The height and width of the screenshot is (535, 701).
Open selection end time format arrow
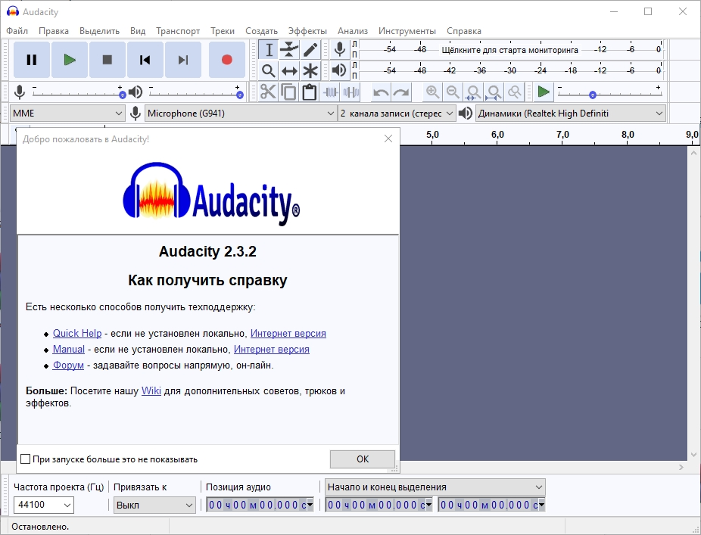[541, 505]
